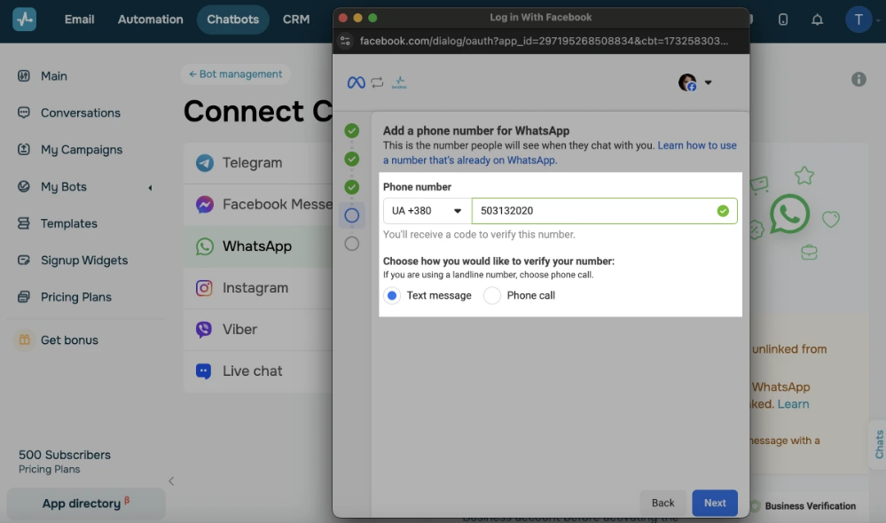
Task: Click the last pending step circle
Action: pyautogui.click(x=351, y=244)
